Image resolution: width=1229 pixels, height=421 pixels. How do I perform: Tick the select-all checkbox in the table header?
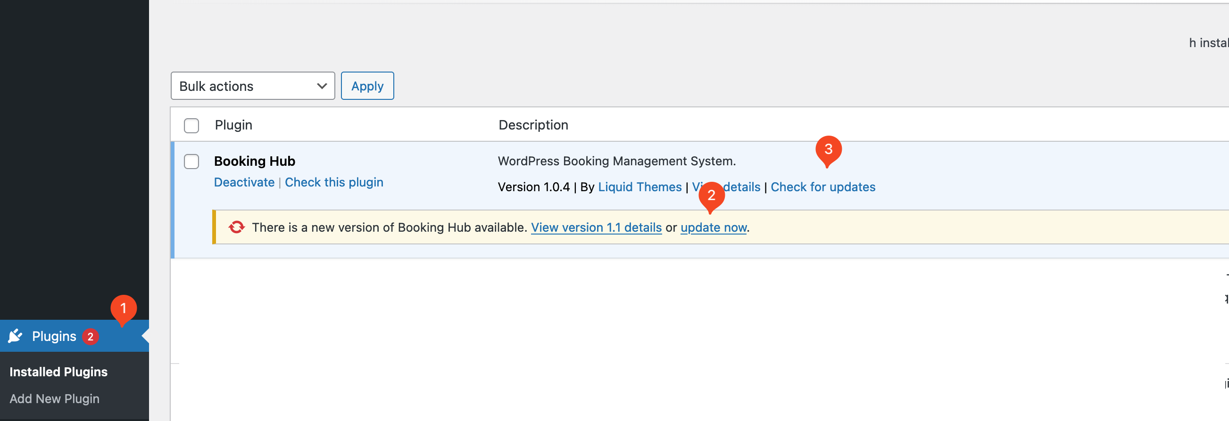coord(191,126)
